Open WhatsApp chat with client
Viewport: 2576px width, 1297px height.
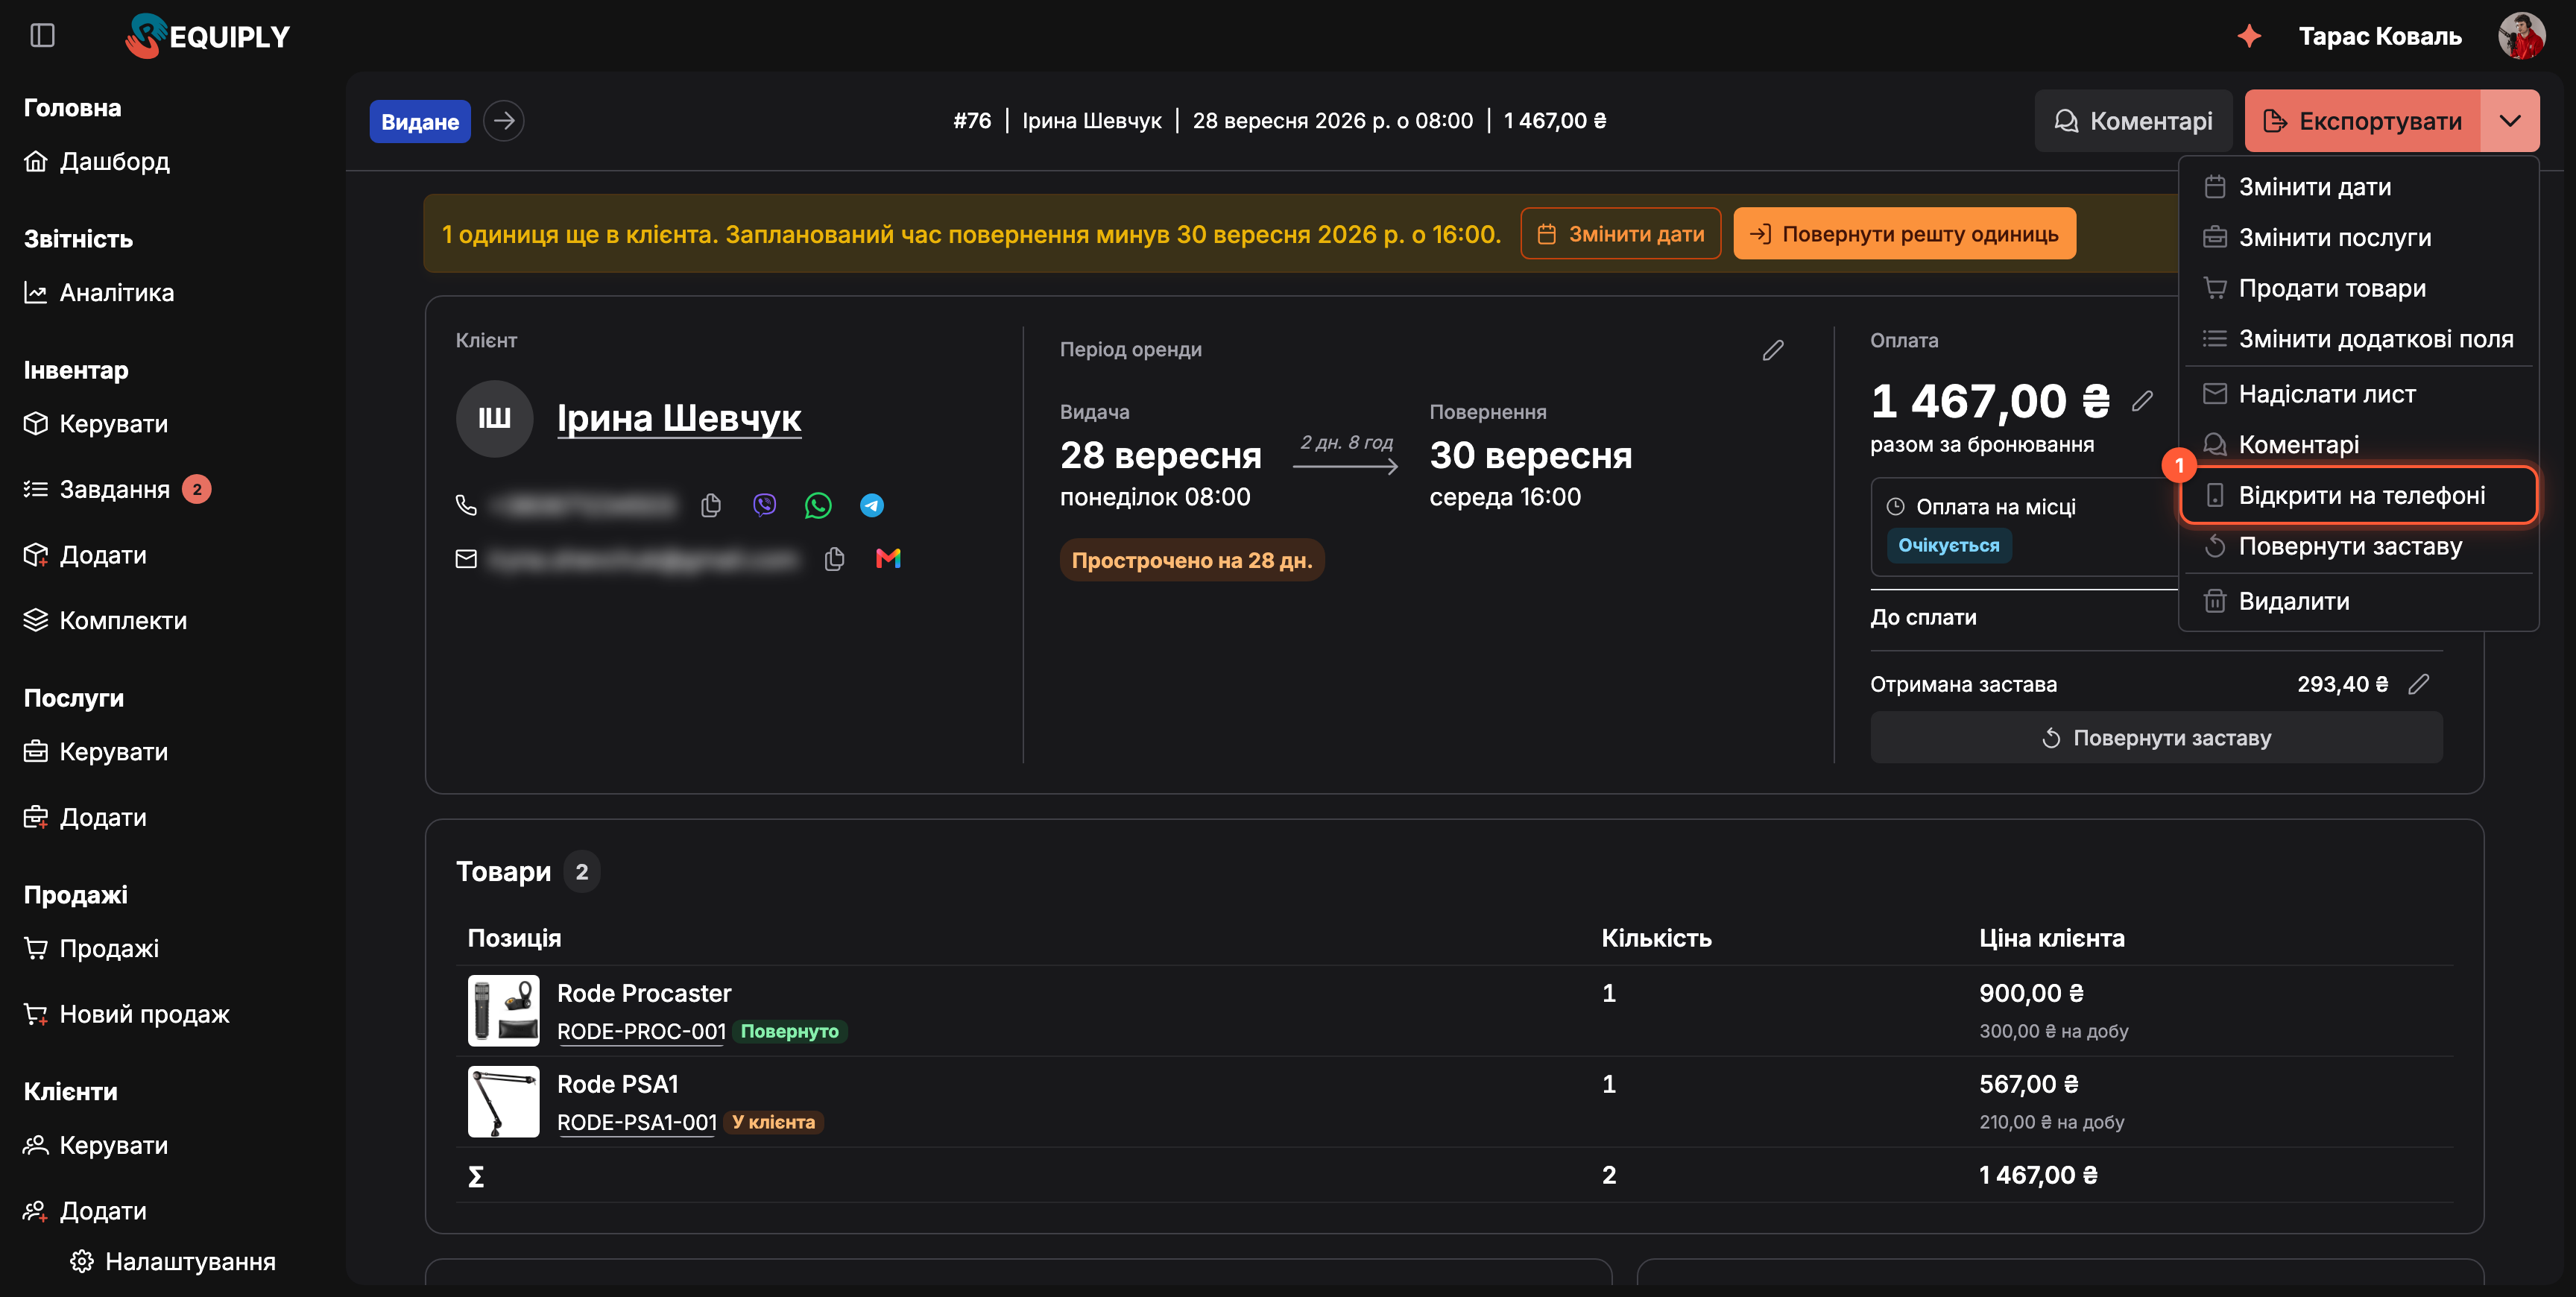[x=818, y=505]
